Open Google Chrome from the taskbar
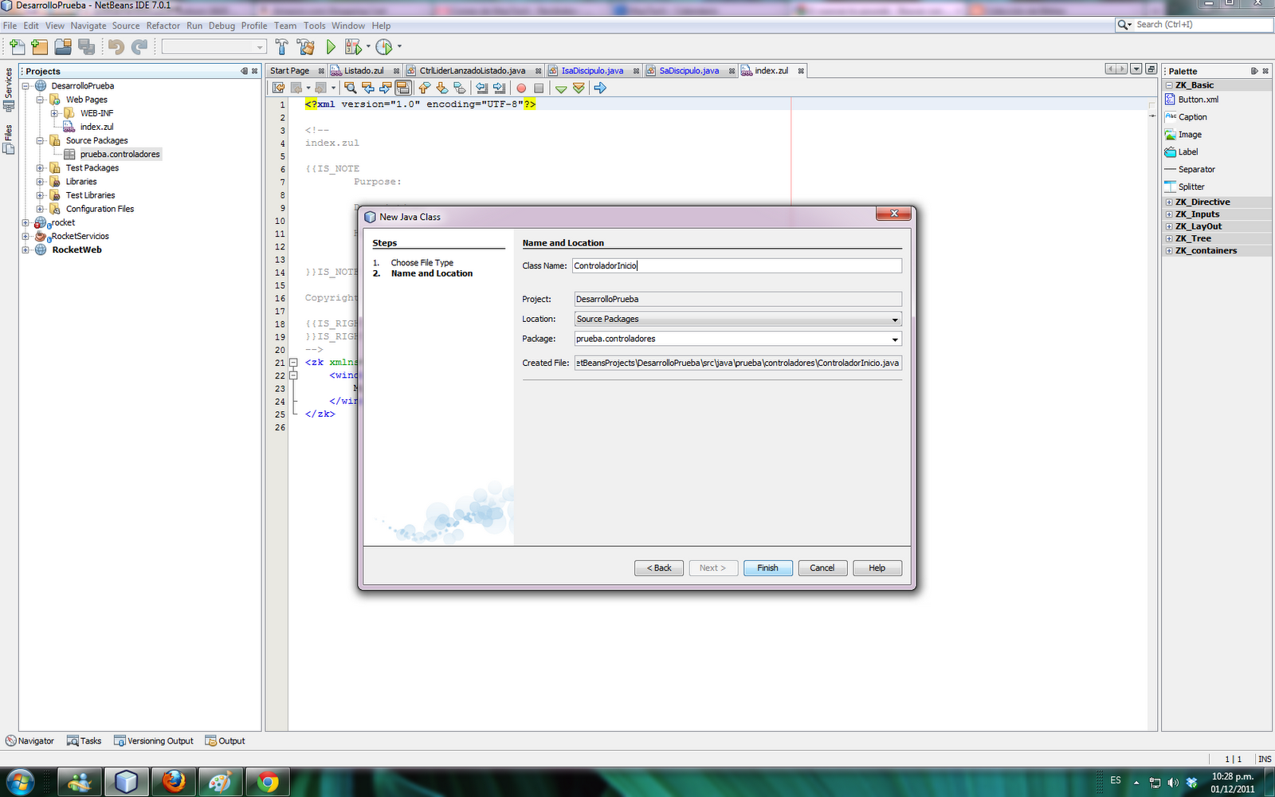 point(268,782)
